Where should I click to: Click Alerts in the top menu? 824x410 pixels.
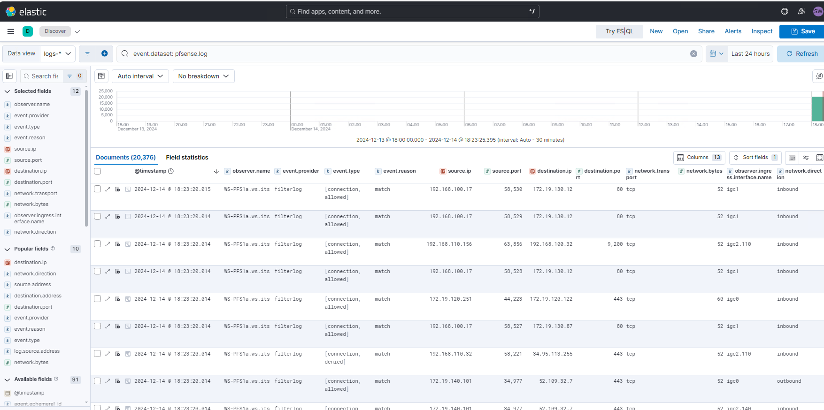pos(733,31)
